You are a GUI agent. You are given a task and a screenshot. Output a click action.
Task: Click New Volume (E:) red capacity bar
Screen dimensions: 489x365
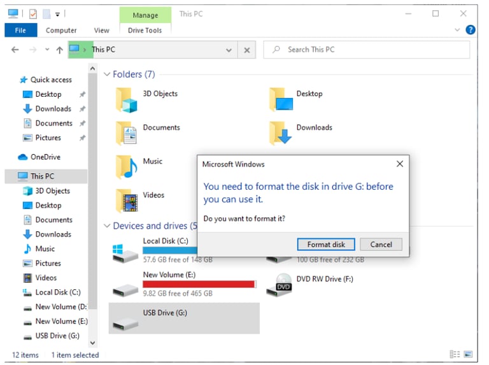[x=199, y=284]
